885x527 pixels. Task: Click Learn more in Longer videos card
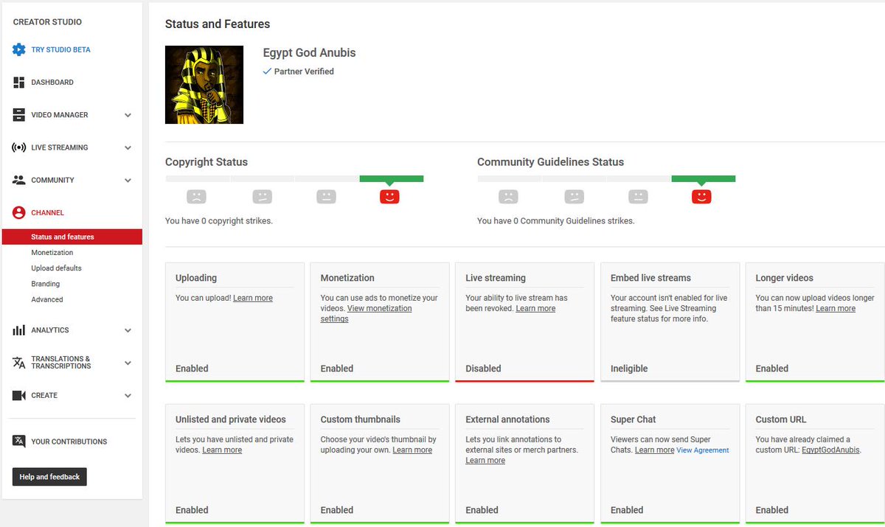pos(836,308)
